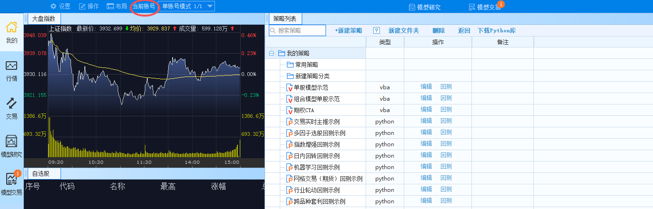
Task: Switch to 模型研究 top tab
Action: [425, 7]
